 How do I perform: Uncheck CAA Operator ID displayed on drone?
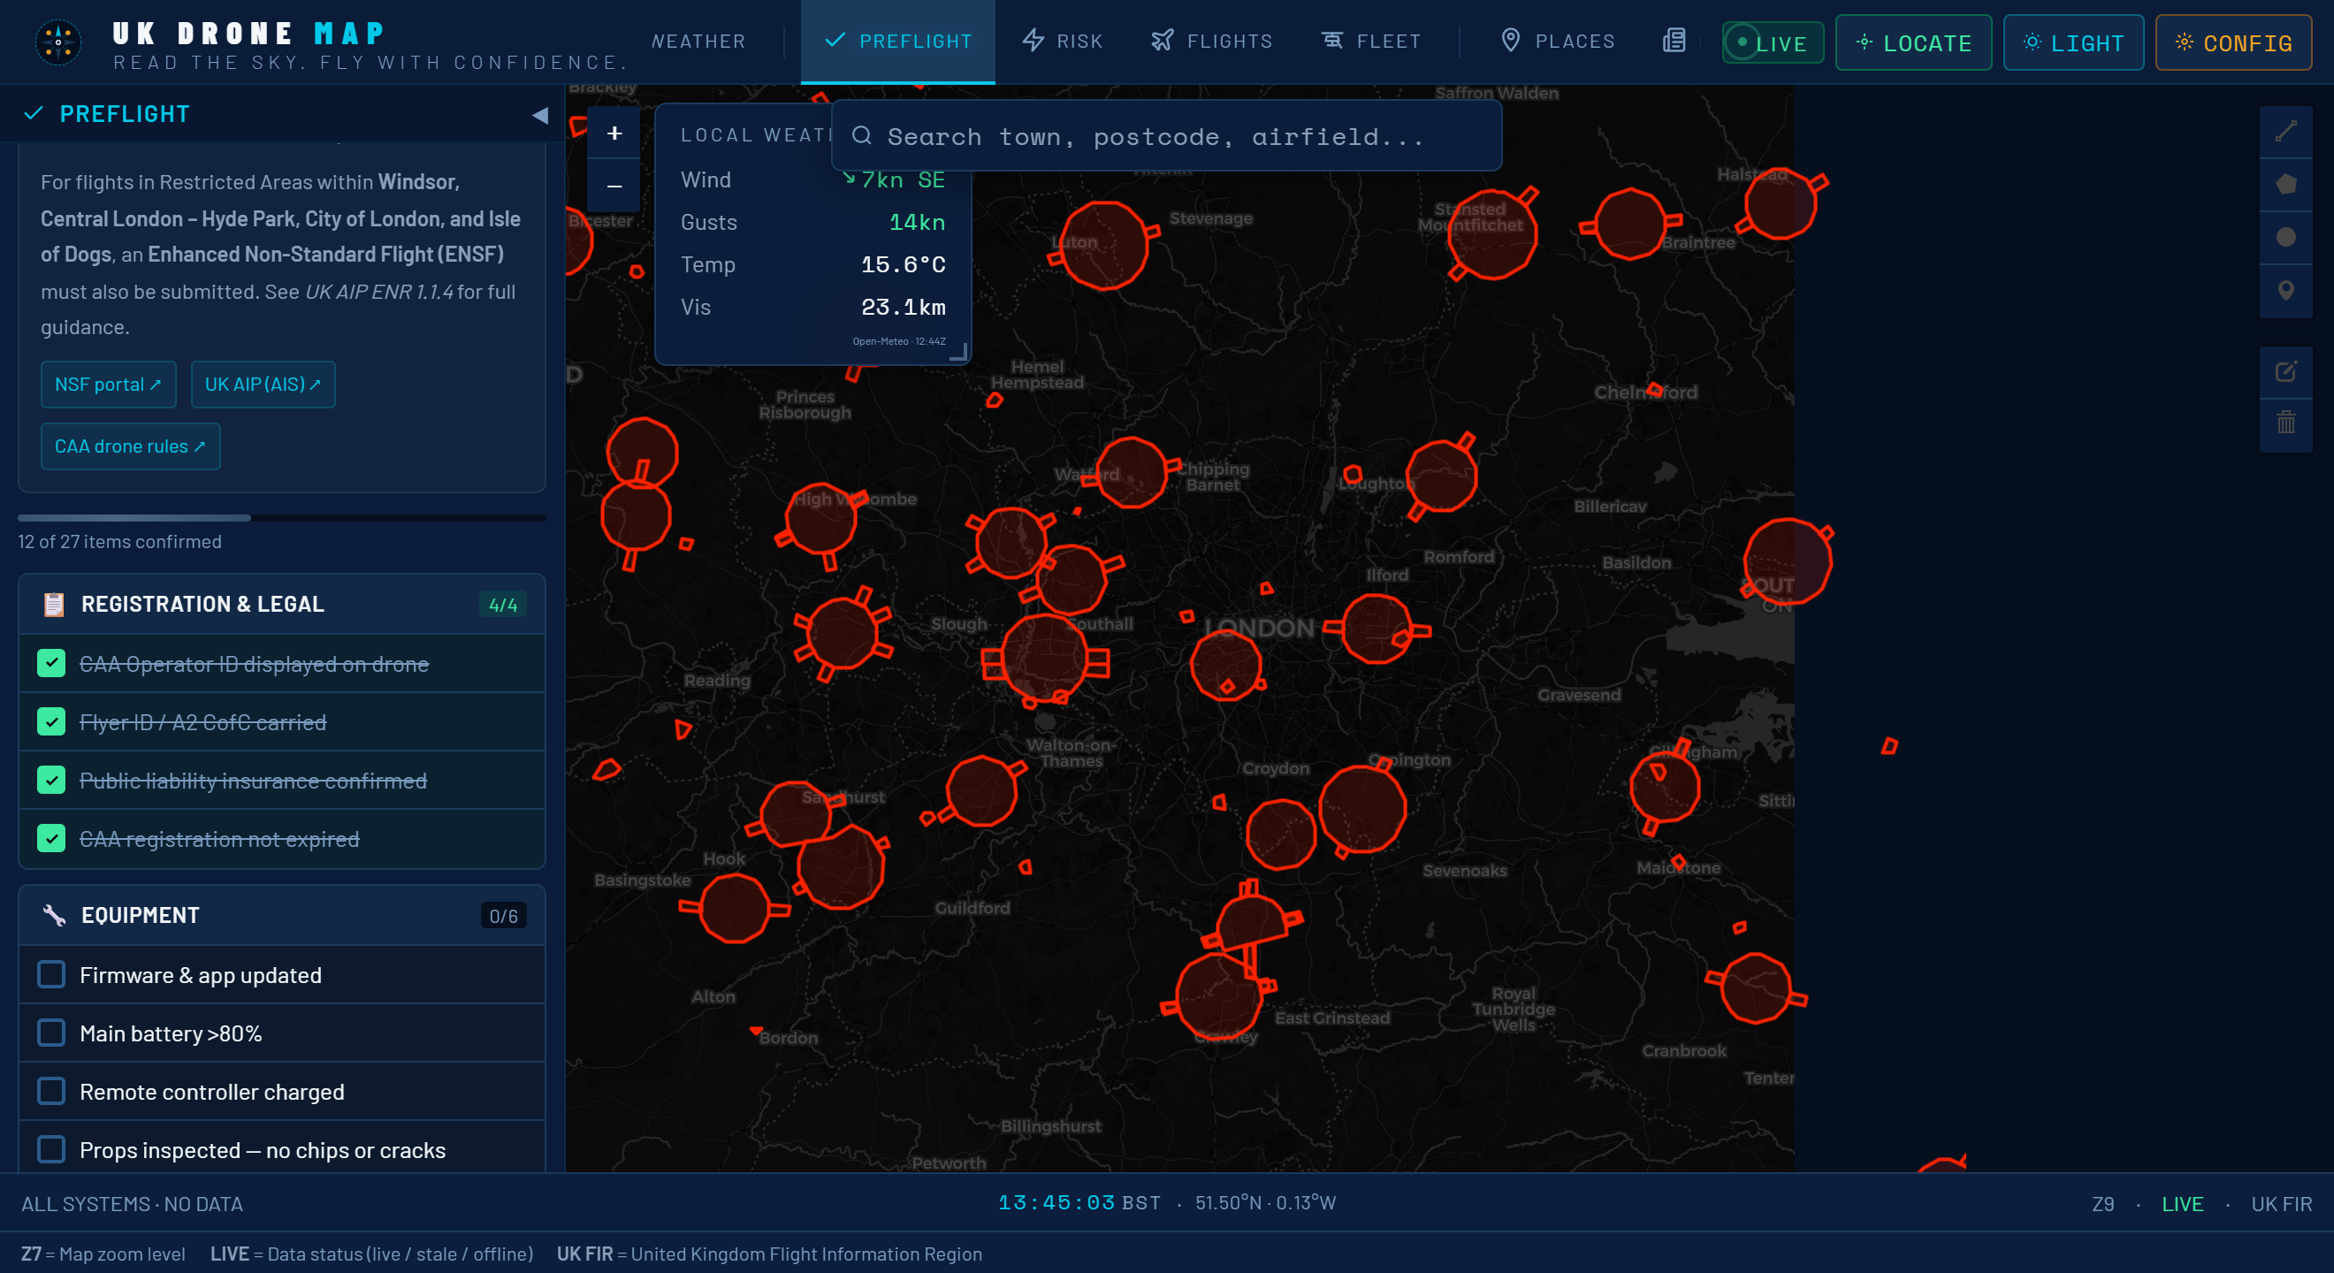(x=51, y=664)
